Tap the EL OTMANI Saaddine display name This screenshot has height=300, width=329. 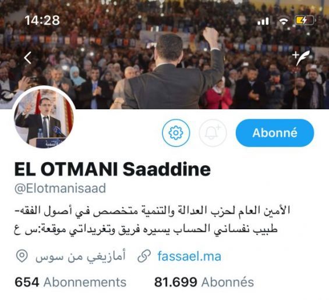[112, 170]
